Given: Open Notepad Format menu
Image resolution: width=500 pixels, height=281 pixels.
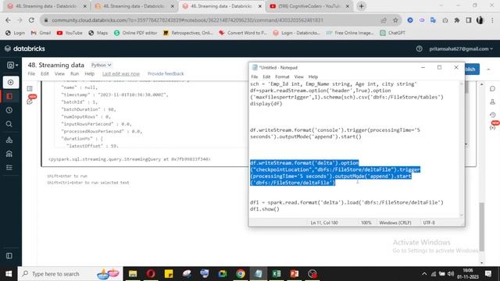Looking at the screenshot, I should coord(282,76).
